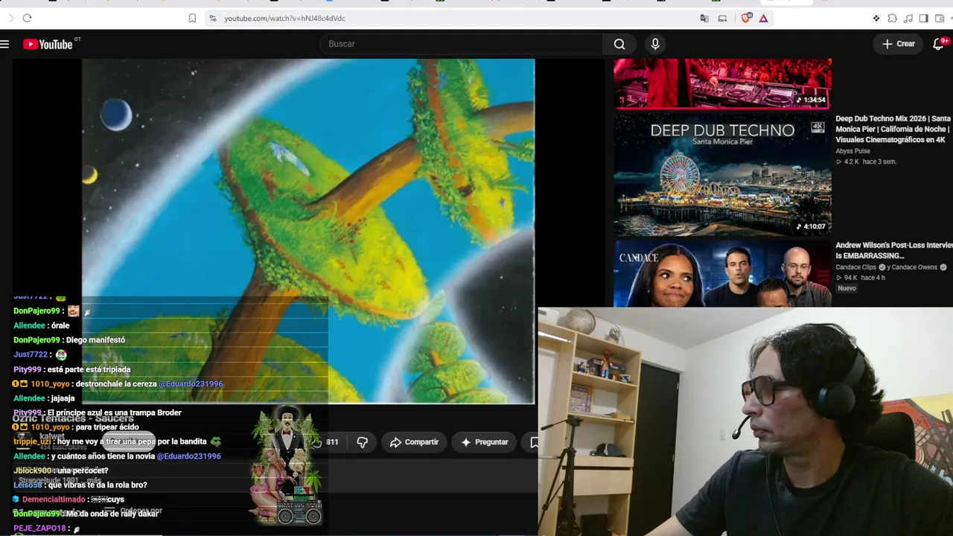The image size is (953, 536).
Task: Bookmark this page with the bookmark icon
Action: (x=192, y=18)
